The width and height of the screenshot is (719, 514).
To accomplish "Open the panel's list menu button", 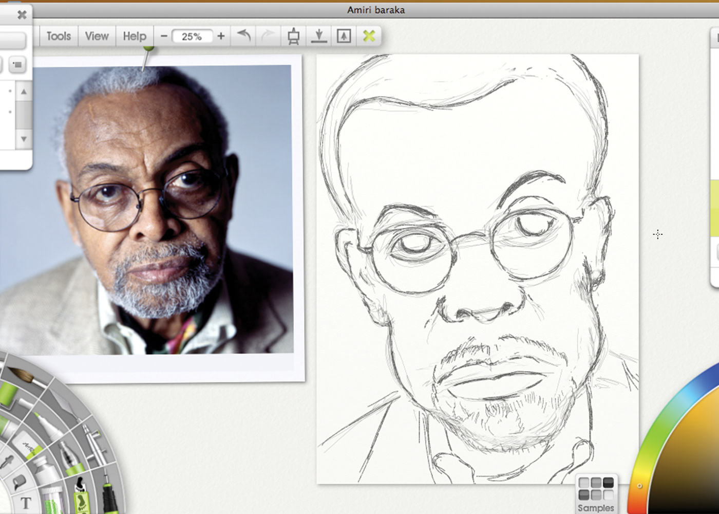I will tap(17, 65).
